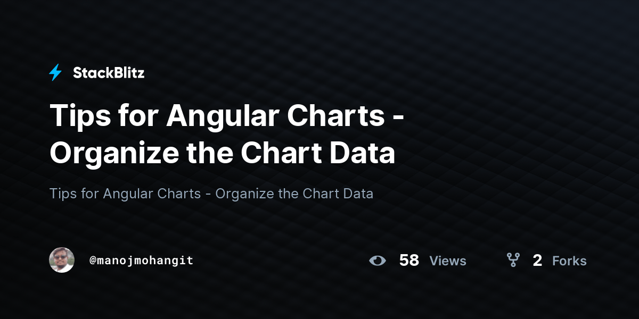Click the StackBlitz wordmark text

pyautogui.click(x=109, y=73)
